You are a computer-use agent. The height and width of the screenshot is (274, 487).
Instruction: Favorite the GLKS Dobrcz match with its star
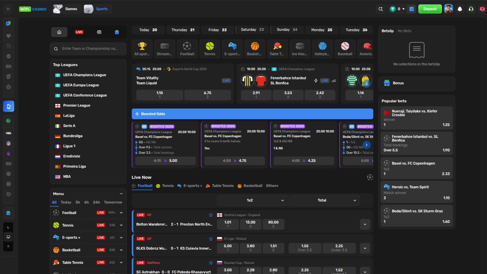tap(211, 239)
